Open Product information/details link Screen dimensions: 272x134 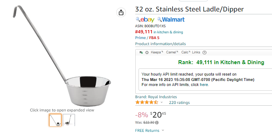pos(160,44)
